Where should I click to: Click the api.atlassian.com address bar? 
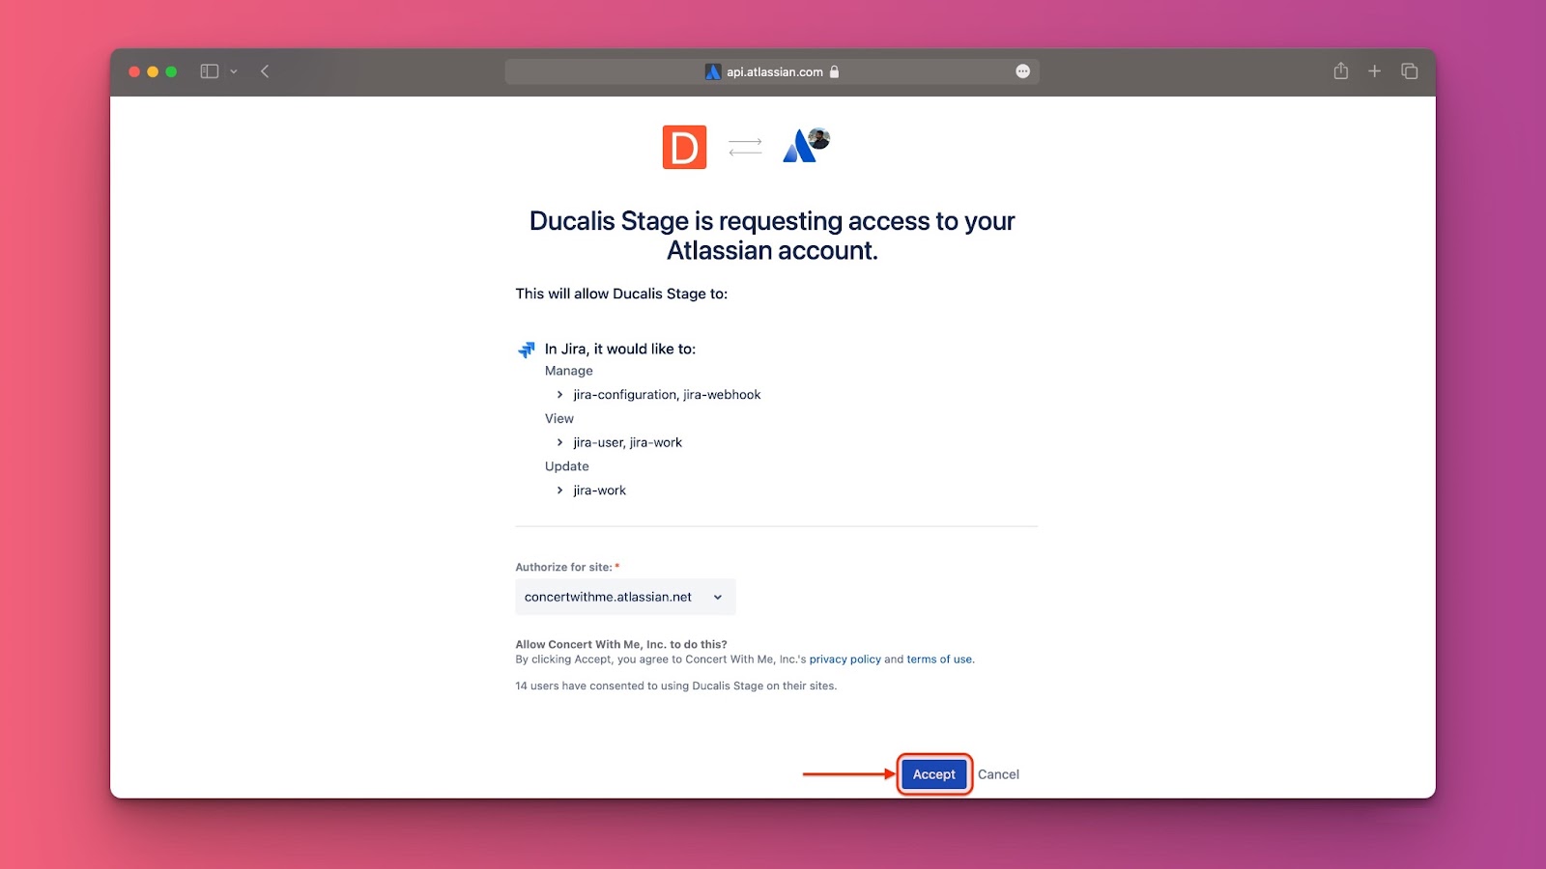(772, 71)
